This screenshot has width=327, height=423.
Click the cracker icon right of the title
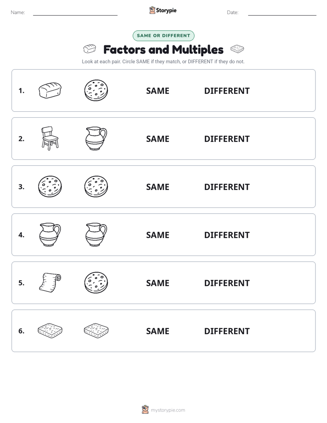click(237, 49)
